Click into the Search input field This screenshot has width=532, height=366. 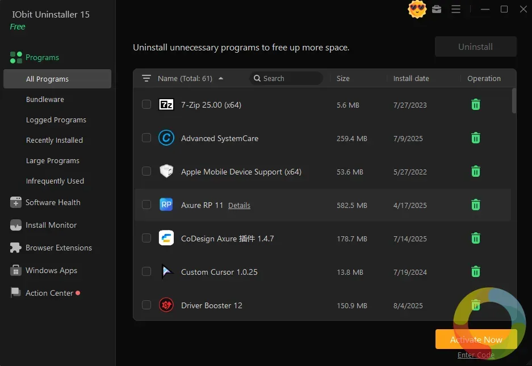[286, 79]
